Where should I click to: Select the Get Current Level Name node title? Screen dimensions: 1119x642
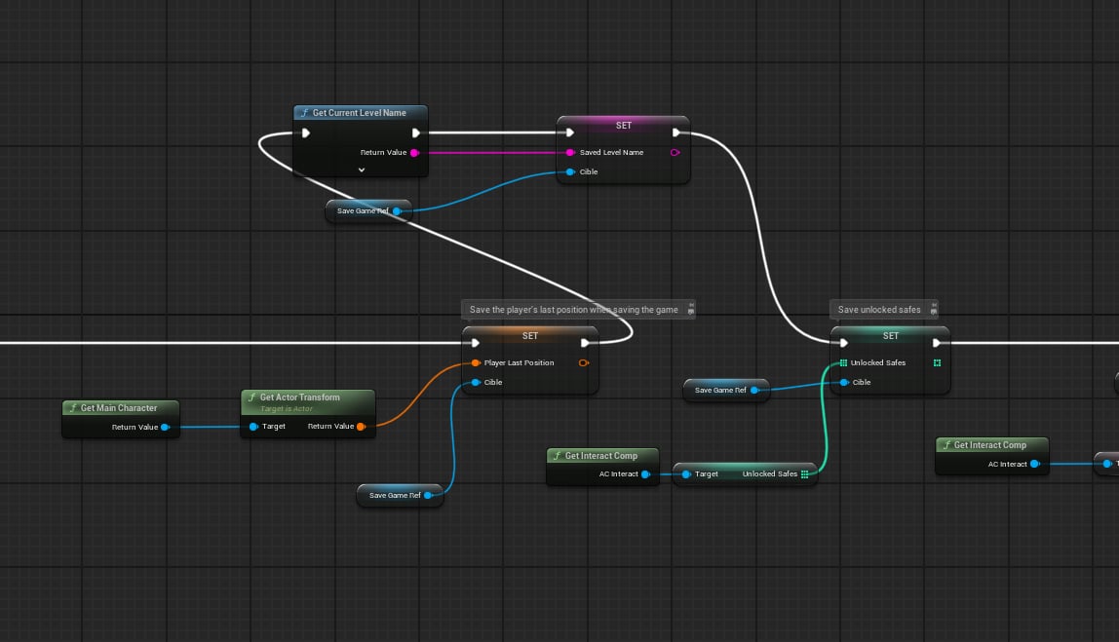pyautogui.click(x=359, y=113)
